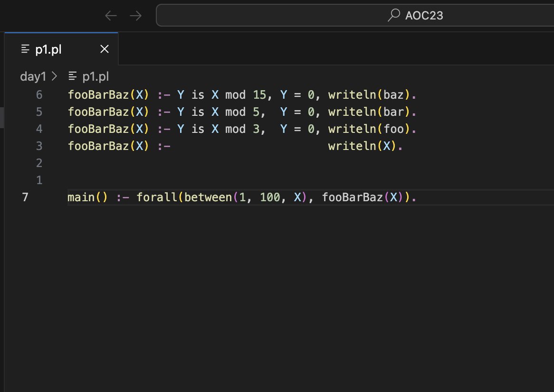Click relative line number 2 in the gutter

click(39, 163)
